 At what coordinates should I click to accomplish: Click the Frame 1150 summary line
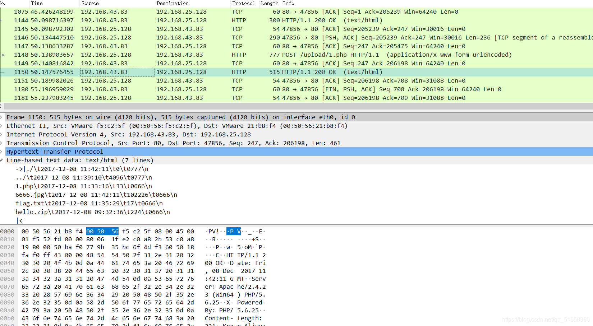pos(181,117)
